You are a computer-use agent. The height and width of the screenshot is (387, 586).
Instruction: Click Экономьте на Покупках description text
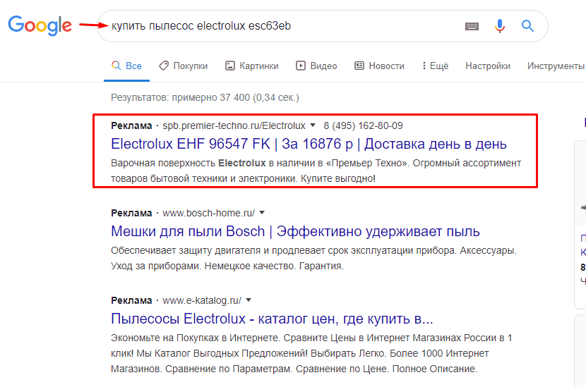(x=311, y=353)
